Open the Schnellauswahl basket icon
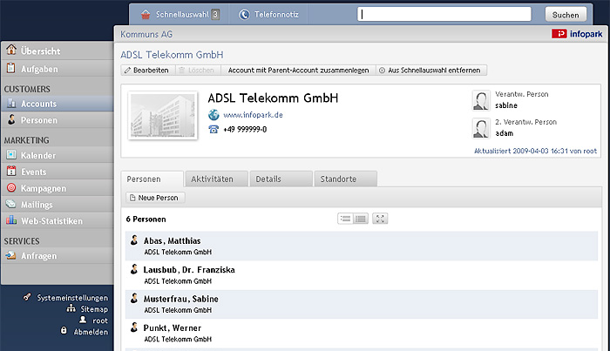610x351 pixels. [x=146, y=15]
